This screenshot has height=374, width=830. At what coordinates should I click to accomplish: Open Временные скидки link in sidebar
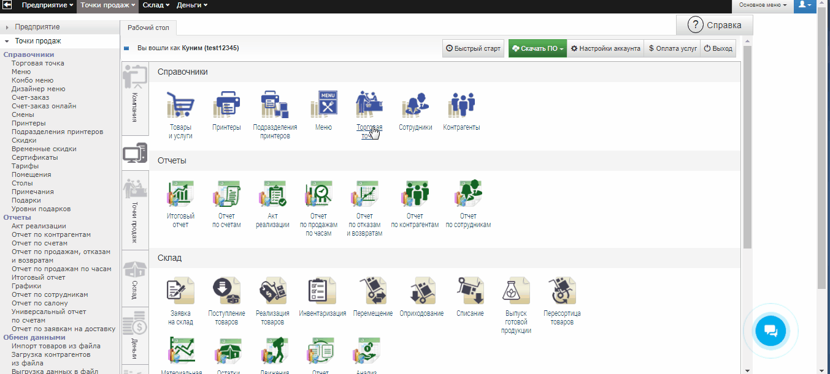pos(44,149)
